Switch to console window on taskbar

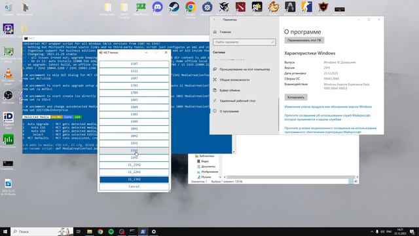point(132,231)
